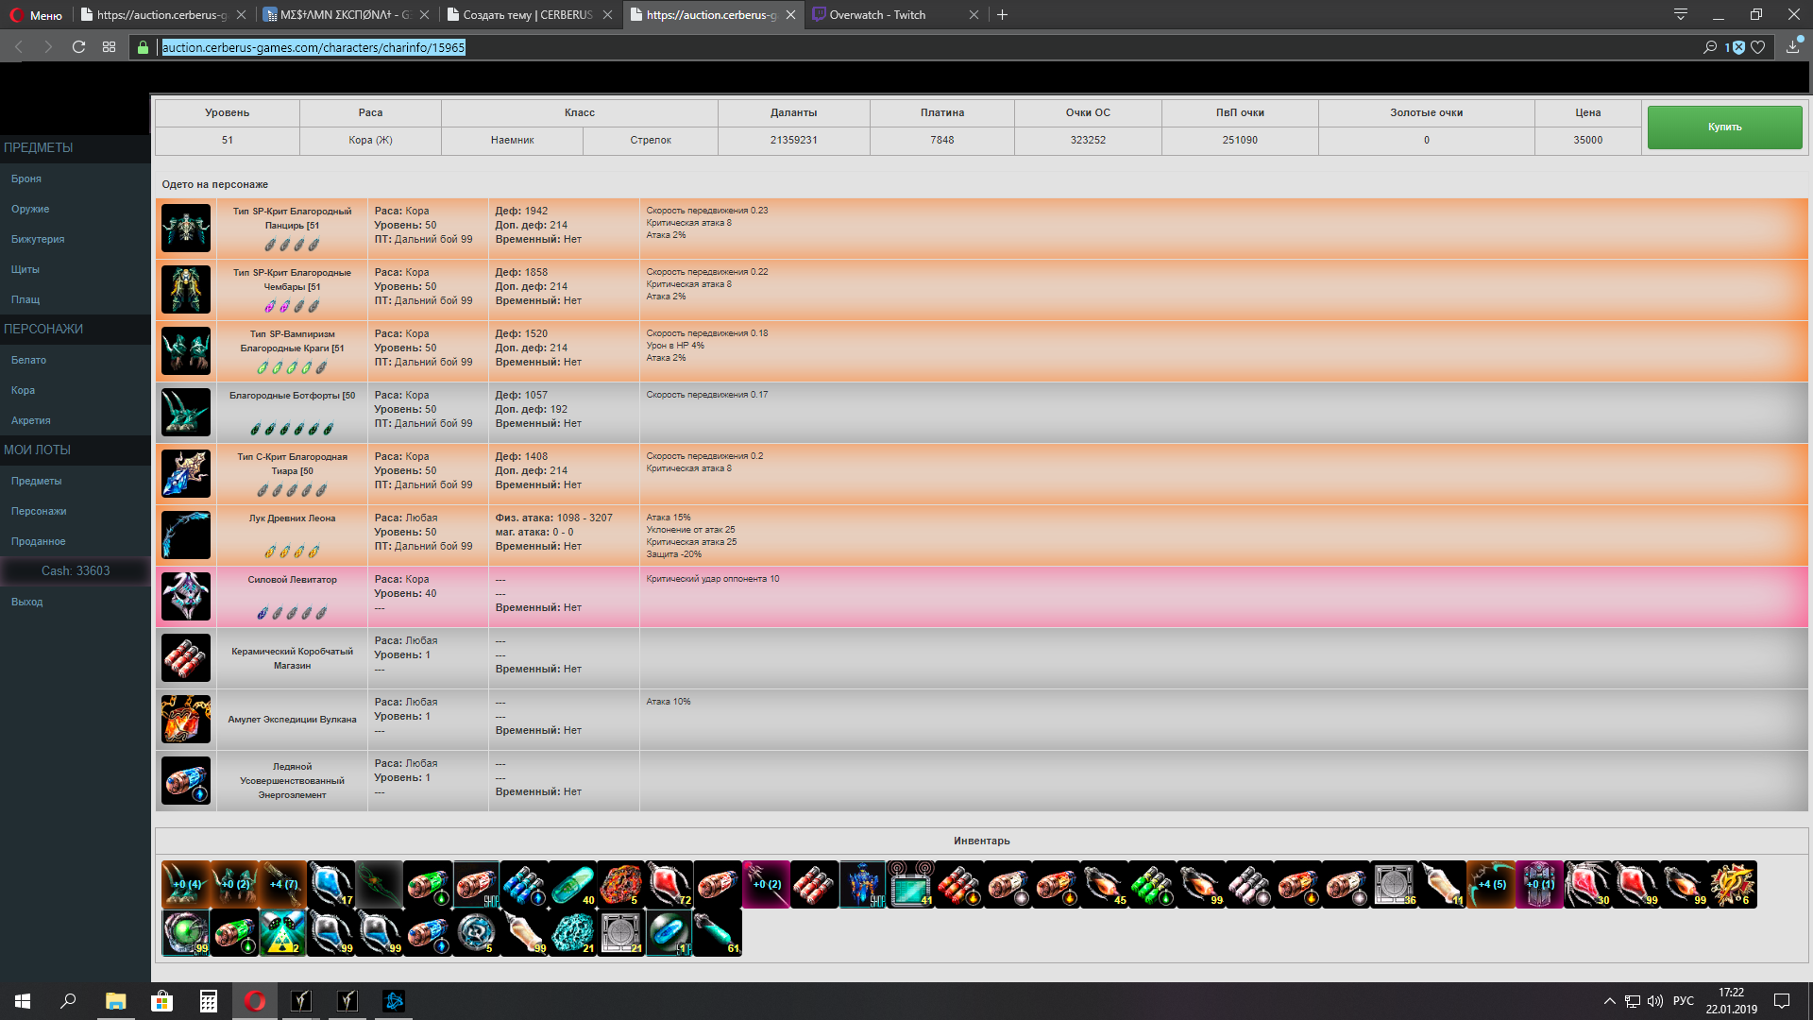Click the Благородные Ботфорты boots icon
1813x1020 pixels.
click(x=186, y=412)
